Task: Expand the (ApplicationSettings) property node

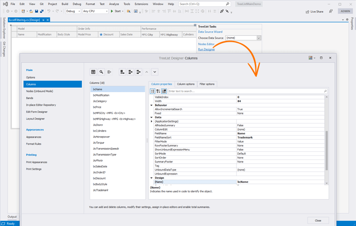Action: pyautogui.click(x=151, y=121)
